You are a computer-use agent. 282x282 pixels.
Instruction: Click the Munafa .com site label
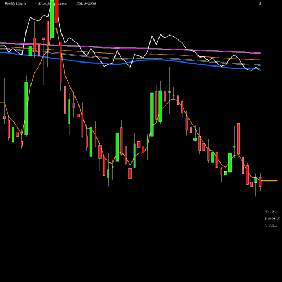coord(52,3)
